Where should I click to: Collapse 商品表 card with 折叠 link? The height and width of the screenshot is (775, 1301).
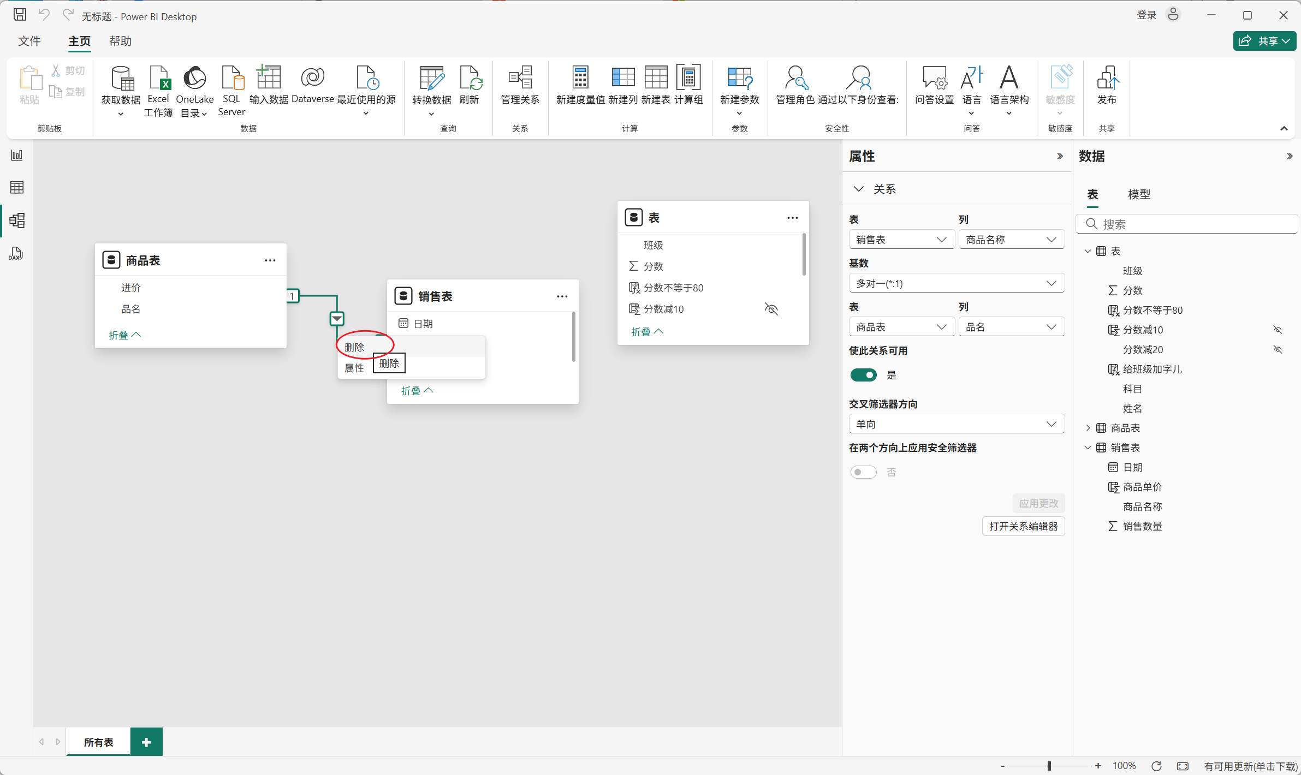124,335
